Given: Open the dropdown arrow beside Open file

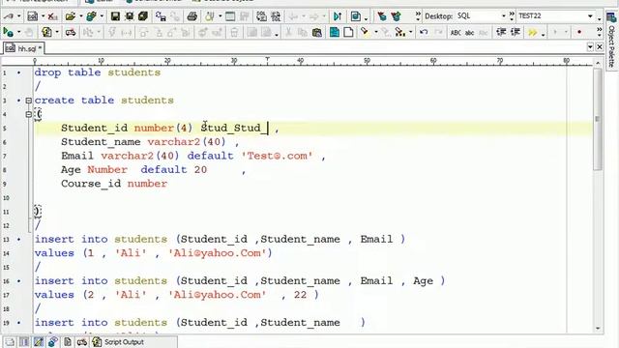Looking at the screenshot, I should pyautogui.click(x=80, y=16).
